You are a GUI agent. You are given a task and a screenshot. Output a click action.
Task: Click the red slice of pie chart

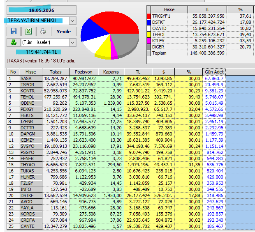[x=116, y=22]
